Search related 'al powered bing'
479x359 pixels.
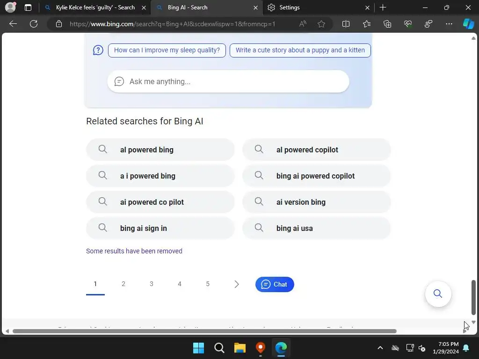point(160,150)
